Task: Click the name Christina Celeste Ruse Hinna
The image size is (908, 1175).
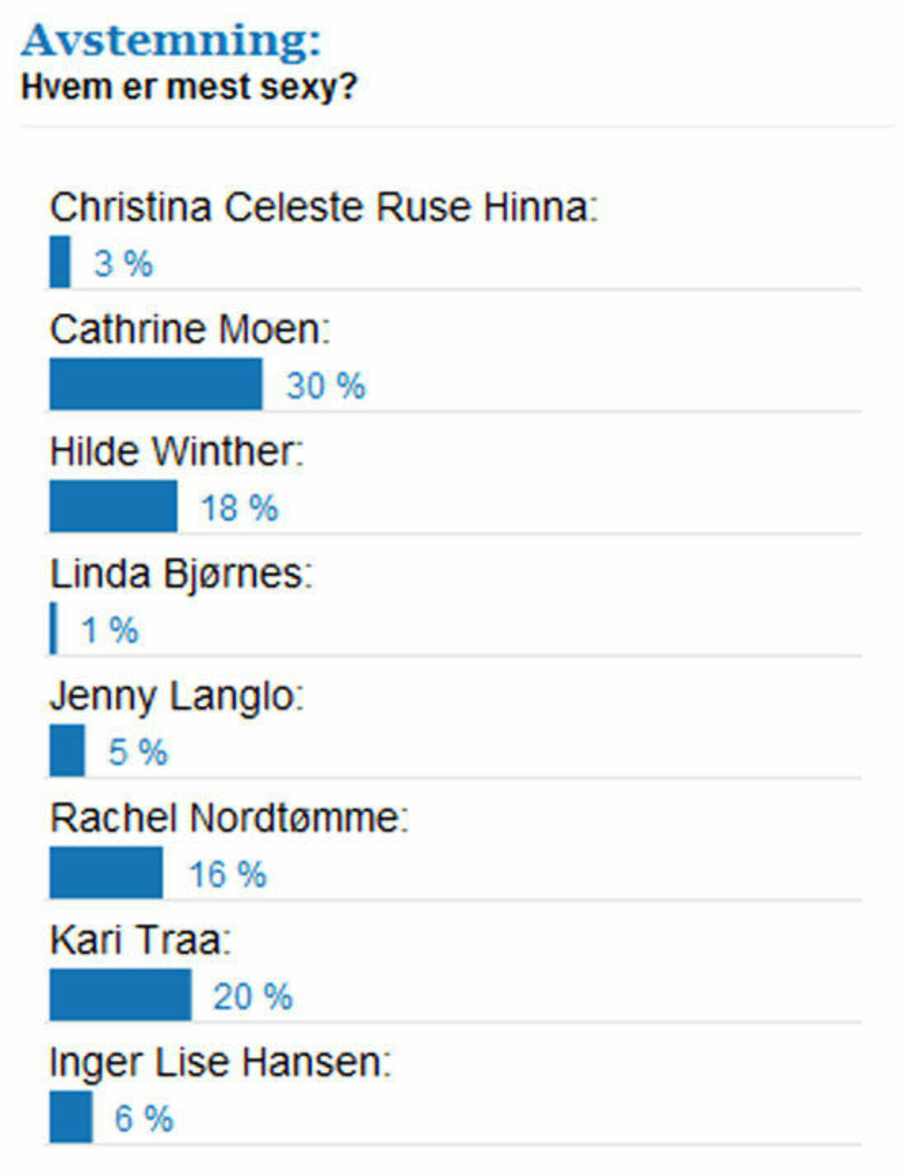Action: point(324,207)
